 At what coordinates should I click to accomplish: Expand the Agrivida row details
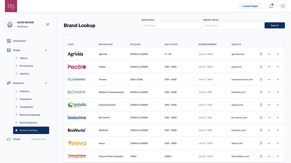click(278, 54)
